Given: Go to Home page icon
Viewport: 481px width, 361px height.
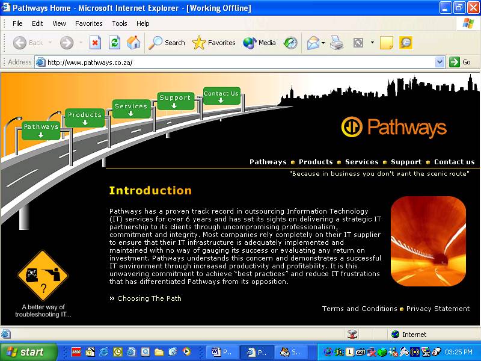Looking at the screenshot, I should (133, 43).
